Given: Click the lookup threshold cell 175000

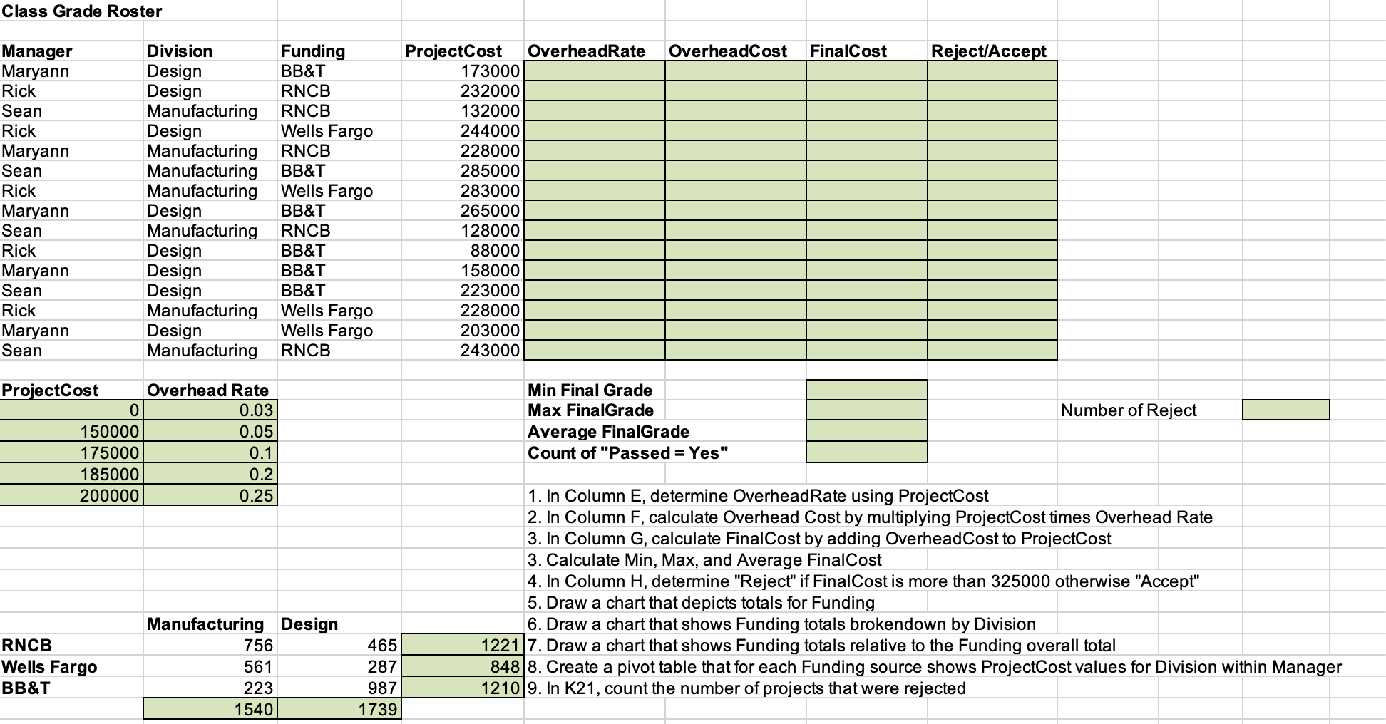Looking at the screenshot, I should pyautogui.click(x=71, y=453).
